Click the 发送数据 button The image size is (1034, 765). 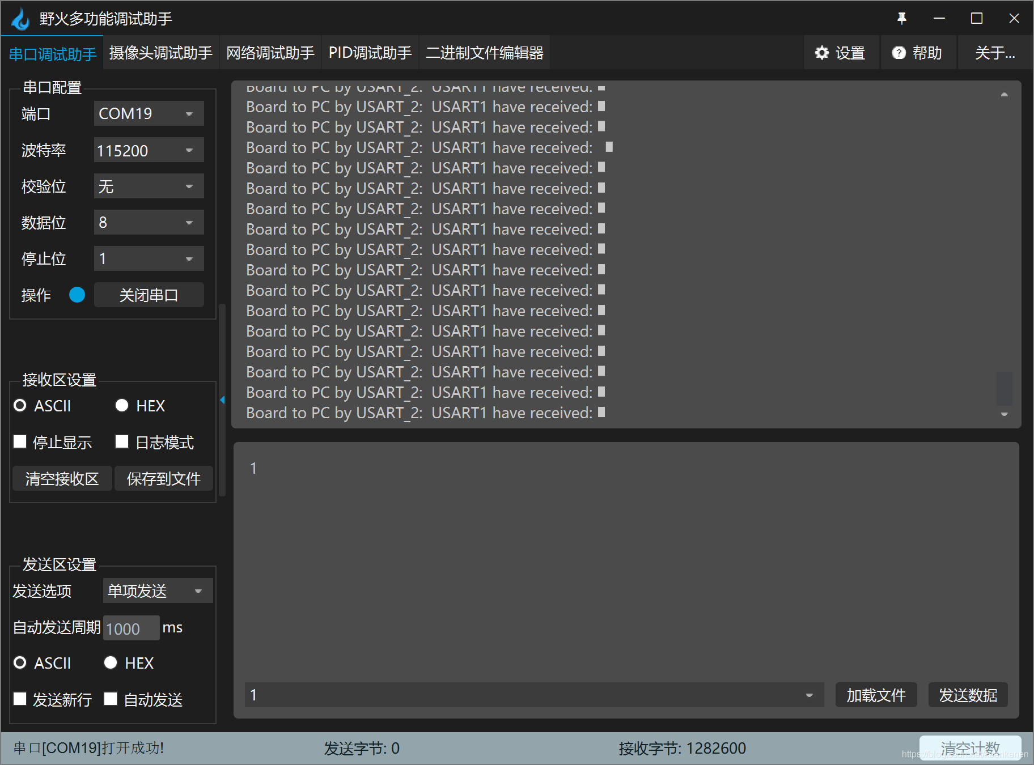968,695
